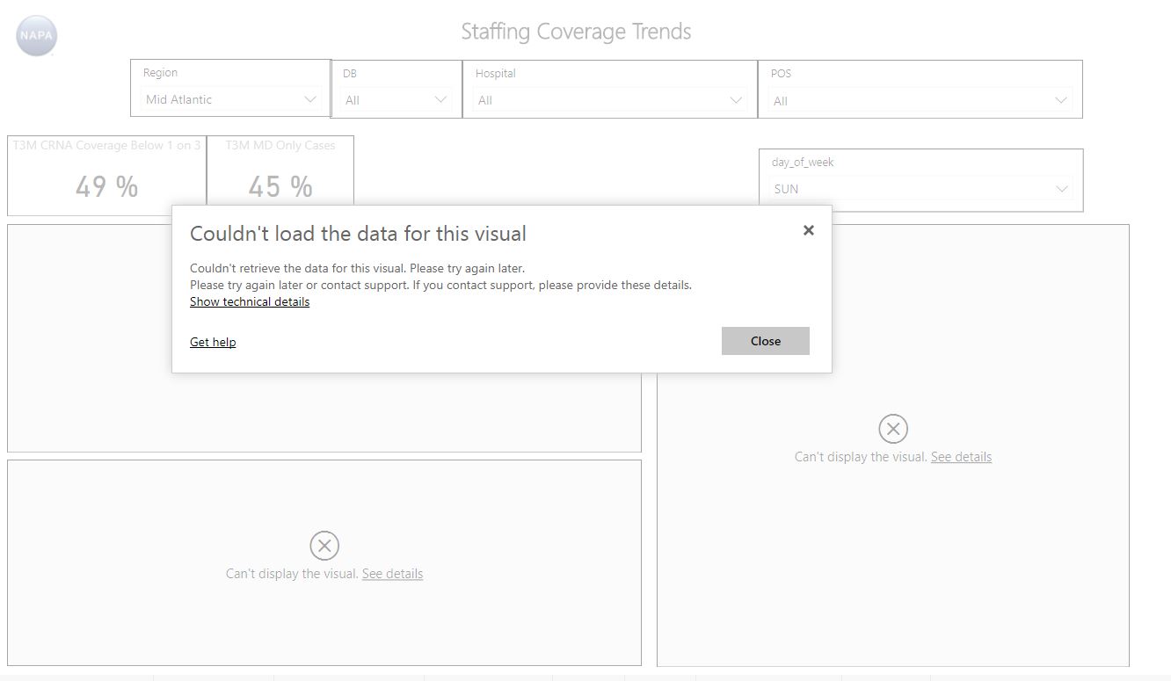
Task: Click the Hospital filter label
Action: point(495,74)
